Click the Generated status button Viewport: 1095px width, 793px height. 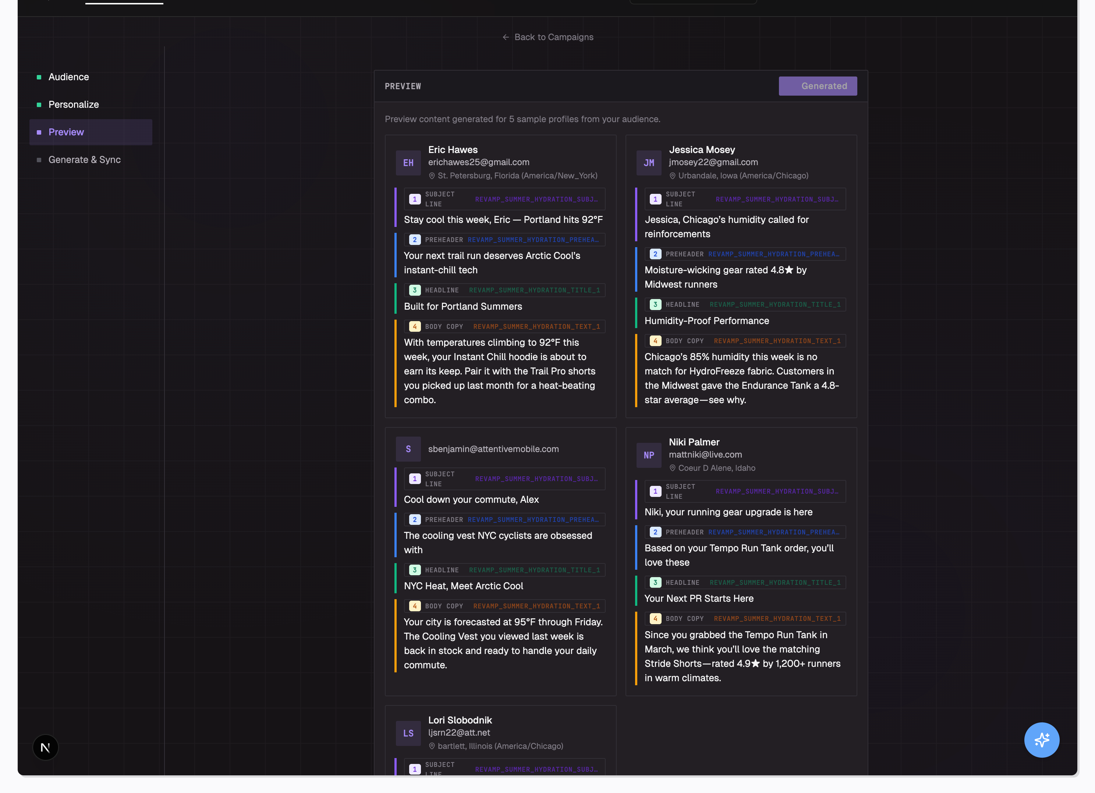tap(818, 86)
